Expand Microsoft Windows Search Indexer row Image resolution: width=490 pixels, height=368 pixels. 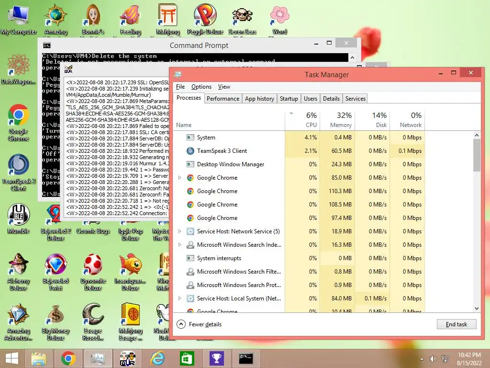tap(180, 245)
